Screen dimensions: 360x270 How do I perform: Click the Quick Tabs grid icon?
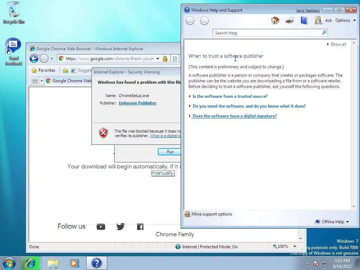tap(35, 81)
